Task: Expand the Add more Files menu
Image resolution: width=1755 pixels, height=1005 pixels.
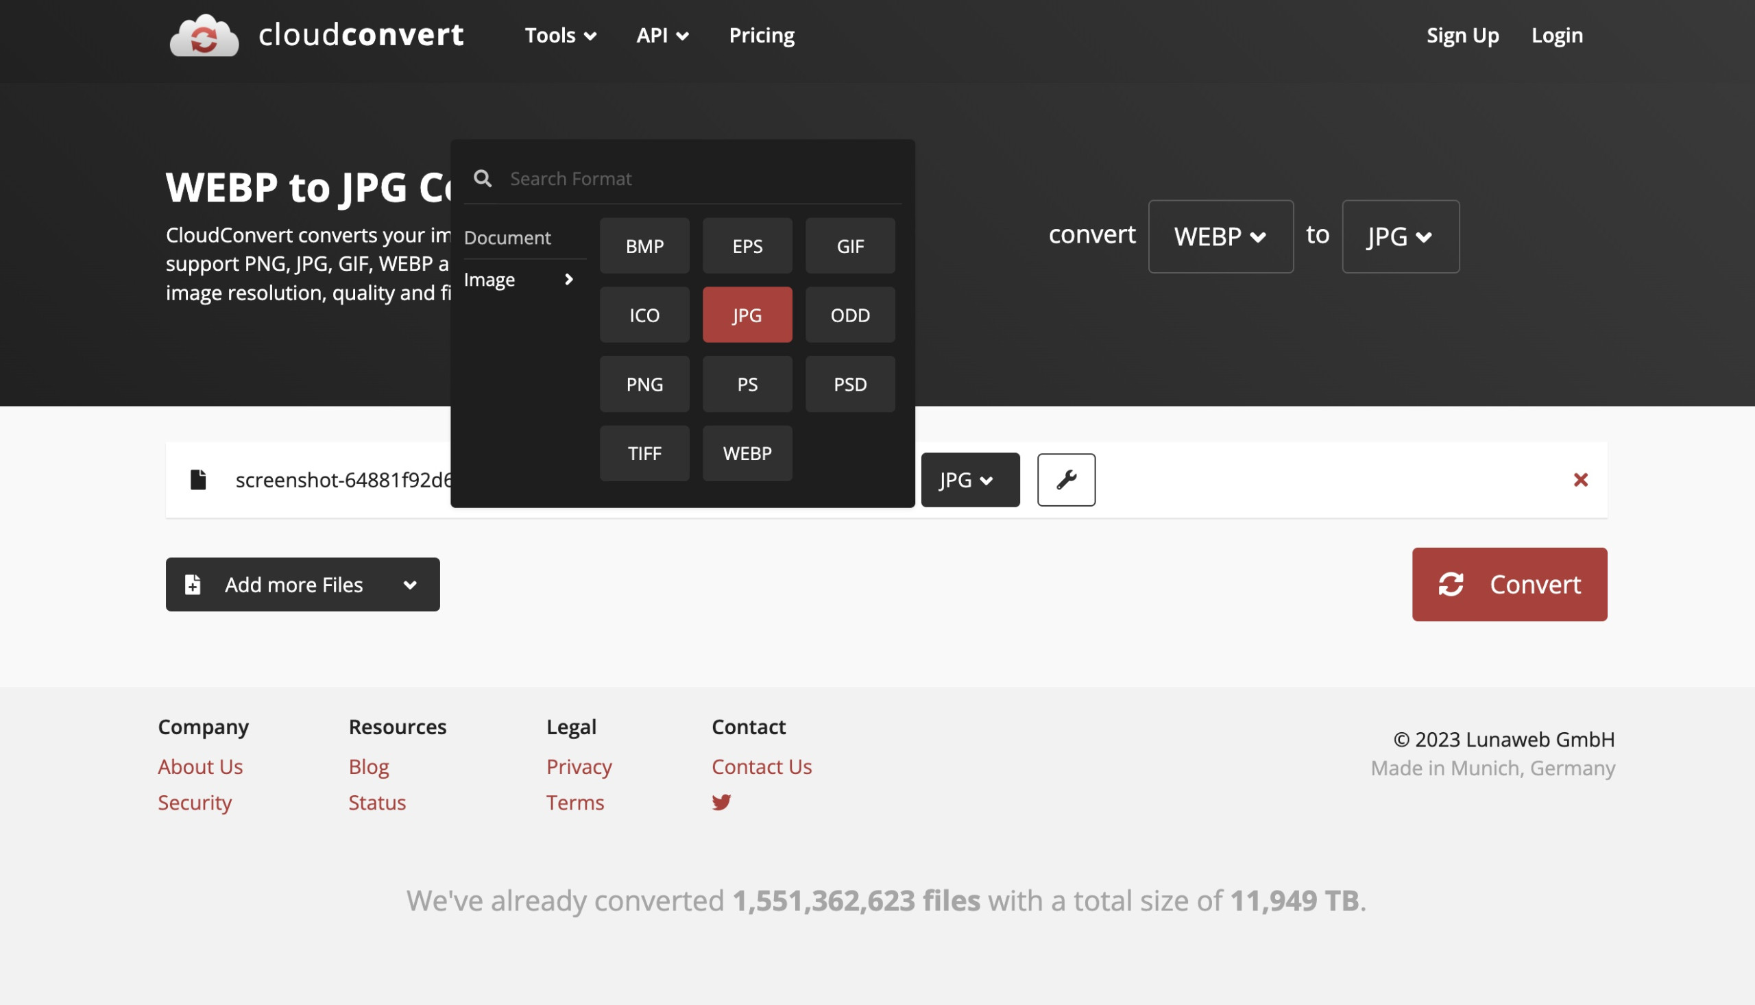Action: point(411,583)
